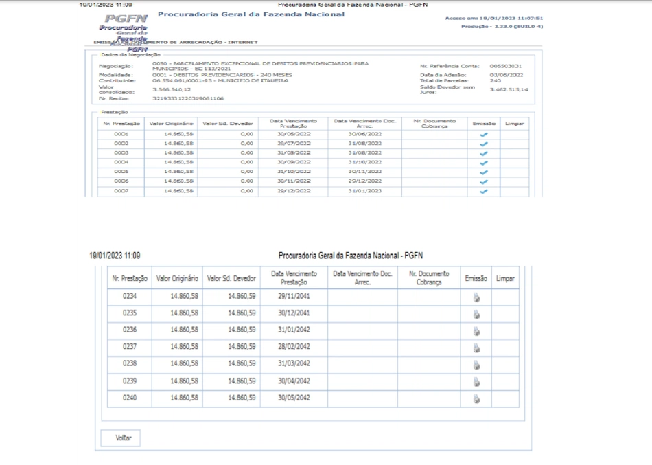Click the Valor Sd. Devedor 0,00 in row 0001

pos(246,134)
